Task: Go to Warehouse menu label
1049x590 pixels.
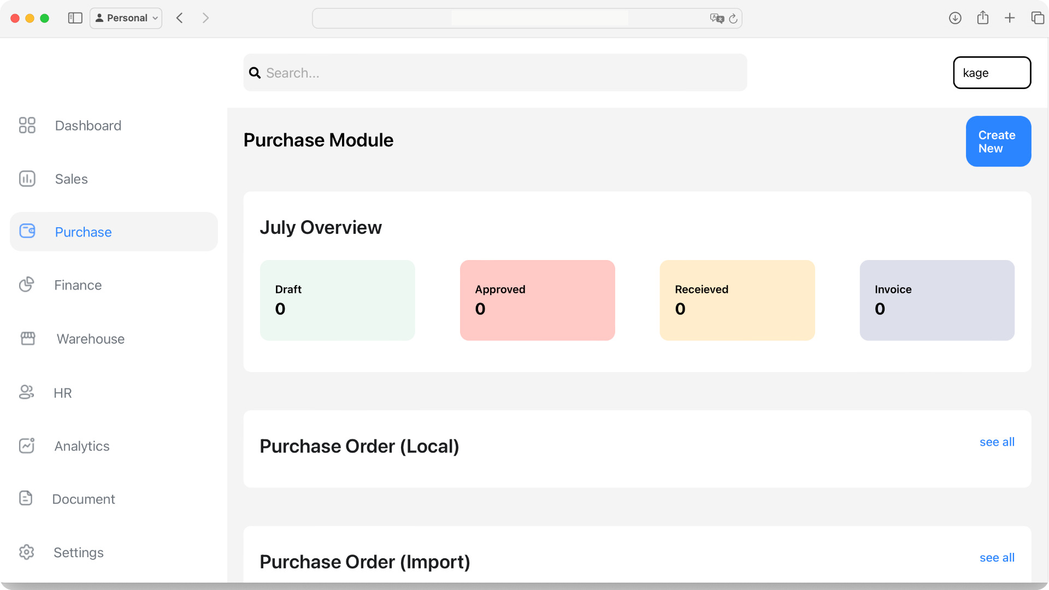Action: [91, 339]
